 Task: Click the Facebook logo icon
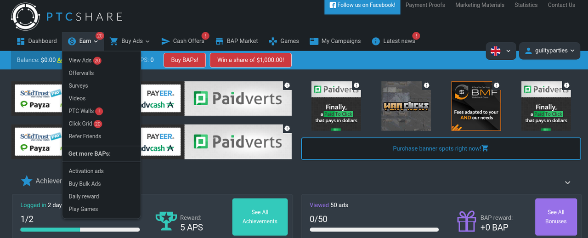pyautogui.click(x=333, y=5)
